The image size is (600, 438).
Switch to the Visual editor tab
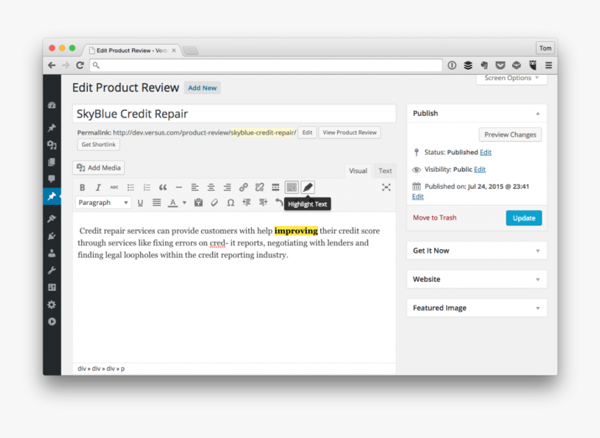click(x=358, y=171)
